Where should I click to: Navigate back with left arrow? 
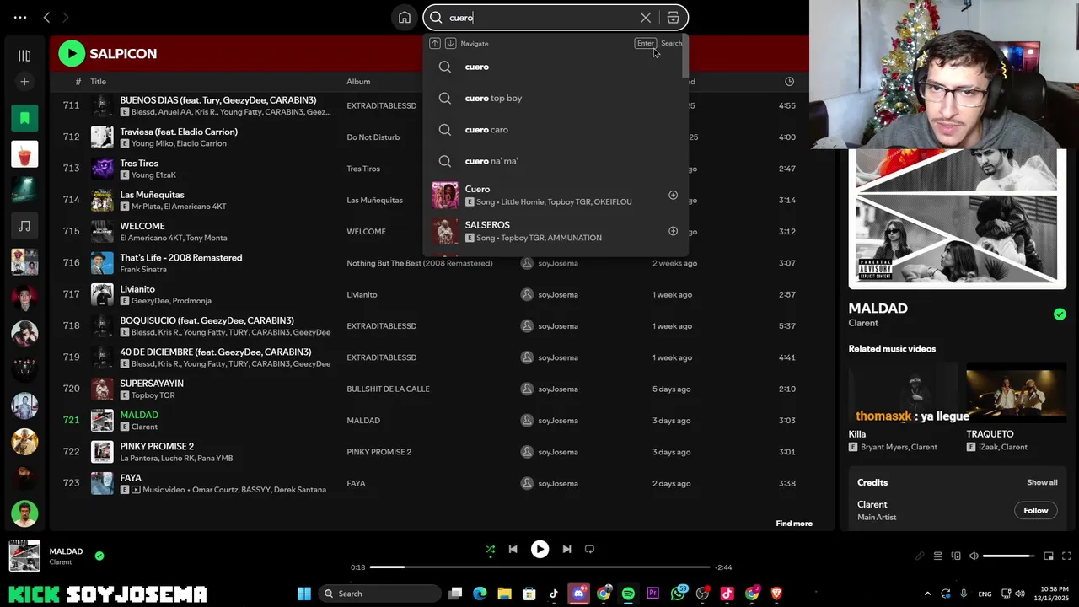point(46,18)
